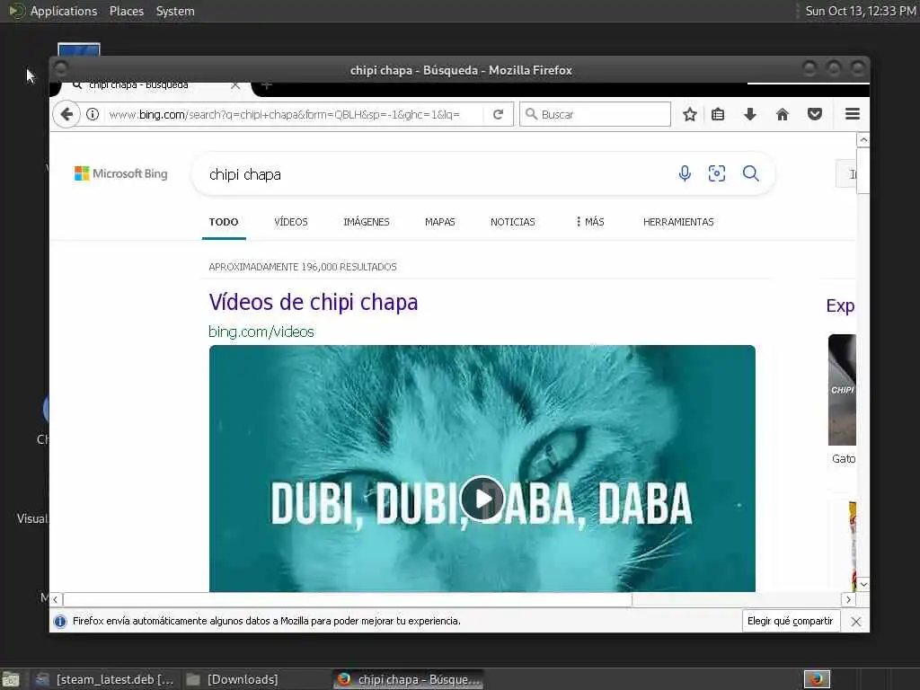Open site information icon in address bar
Viewport: 920px width, 690px height.
pos(93,114)
